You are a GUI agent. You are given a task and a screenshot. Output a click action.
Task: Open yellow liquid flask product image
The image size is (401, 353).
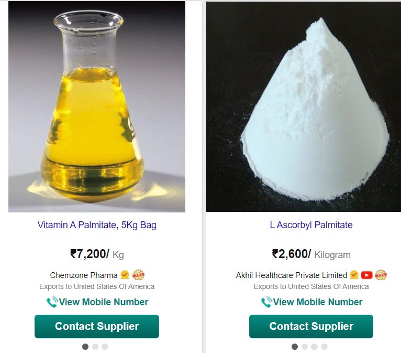click(97, 106)
